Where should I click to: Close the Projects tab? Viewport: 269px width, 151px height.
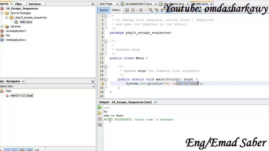(x=11, y=4)
